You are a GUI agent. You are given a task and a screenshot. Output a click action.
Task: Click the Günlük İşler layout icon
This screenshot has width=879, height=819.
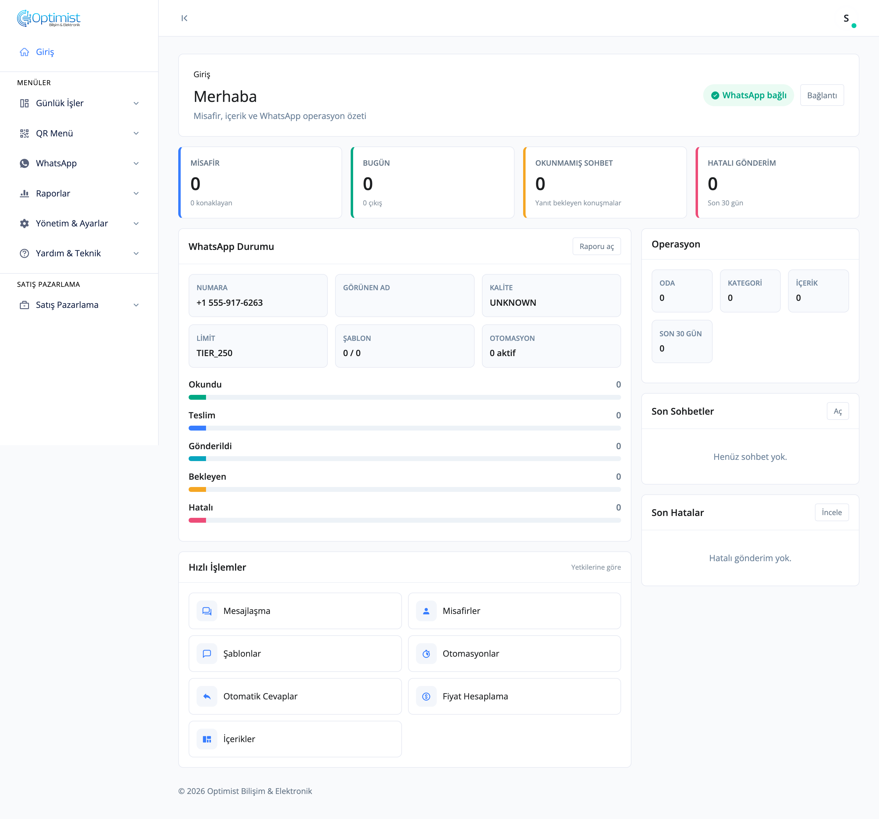click(x=24, y=103)
